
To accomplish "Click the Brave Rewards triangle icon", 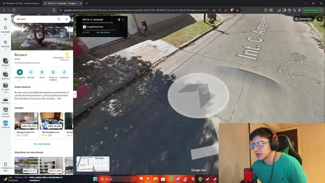I will coord(237,10).
